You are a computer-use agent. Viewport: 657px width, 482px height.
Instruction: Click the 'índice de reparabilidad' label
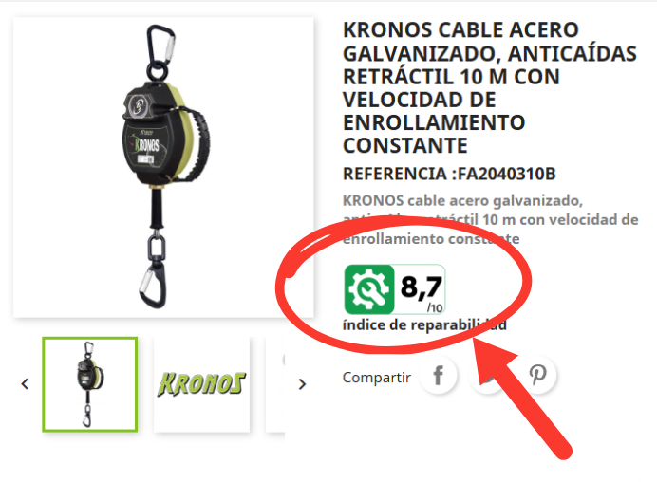(x=424, y=324)
